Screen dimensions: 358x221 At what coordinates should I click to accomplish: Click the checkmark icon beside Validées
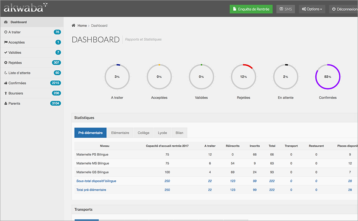pyautogui.click(x=6, y=52)
